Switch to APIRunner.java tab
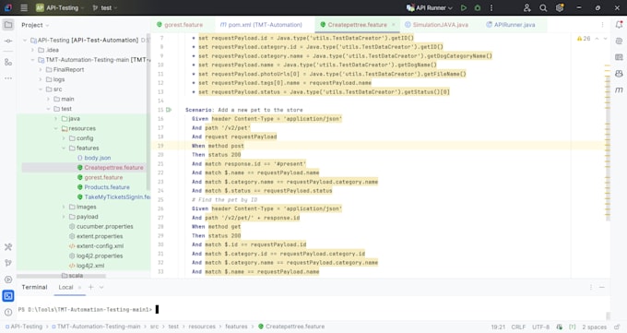 tap(511, 25)
